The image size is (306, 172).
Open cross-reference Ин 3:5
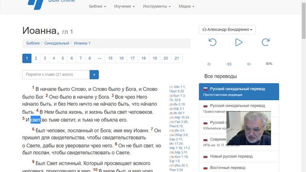coord(180,130)
